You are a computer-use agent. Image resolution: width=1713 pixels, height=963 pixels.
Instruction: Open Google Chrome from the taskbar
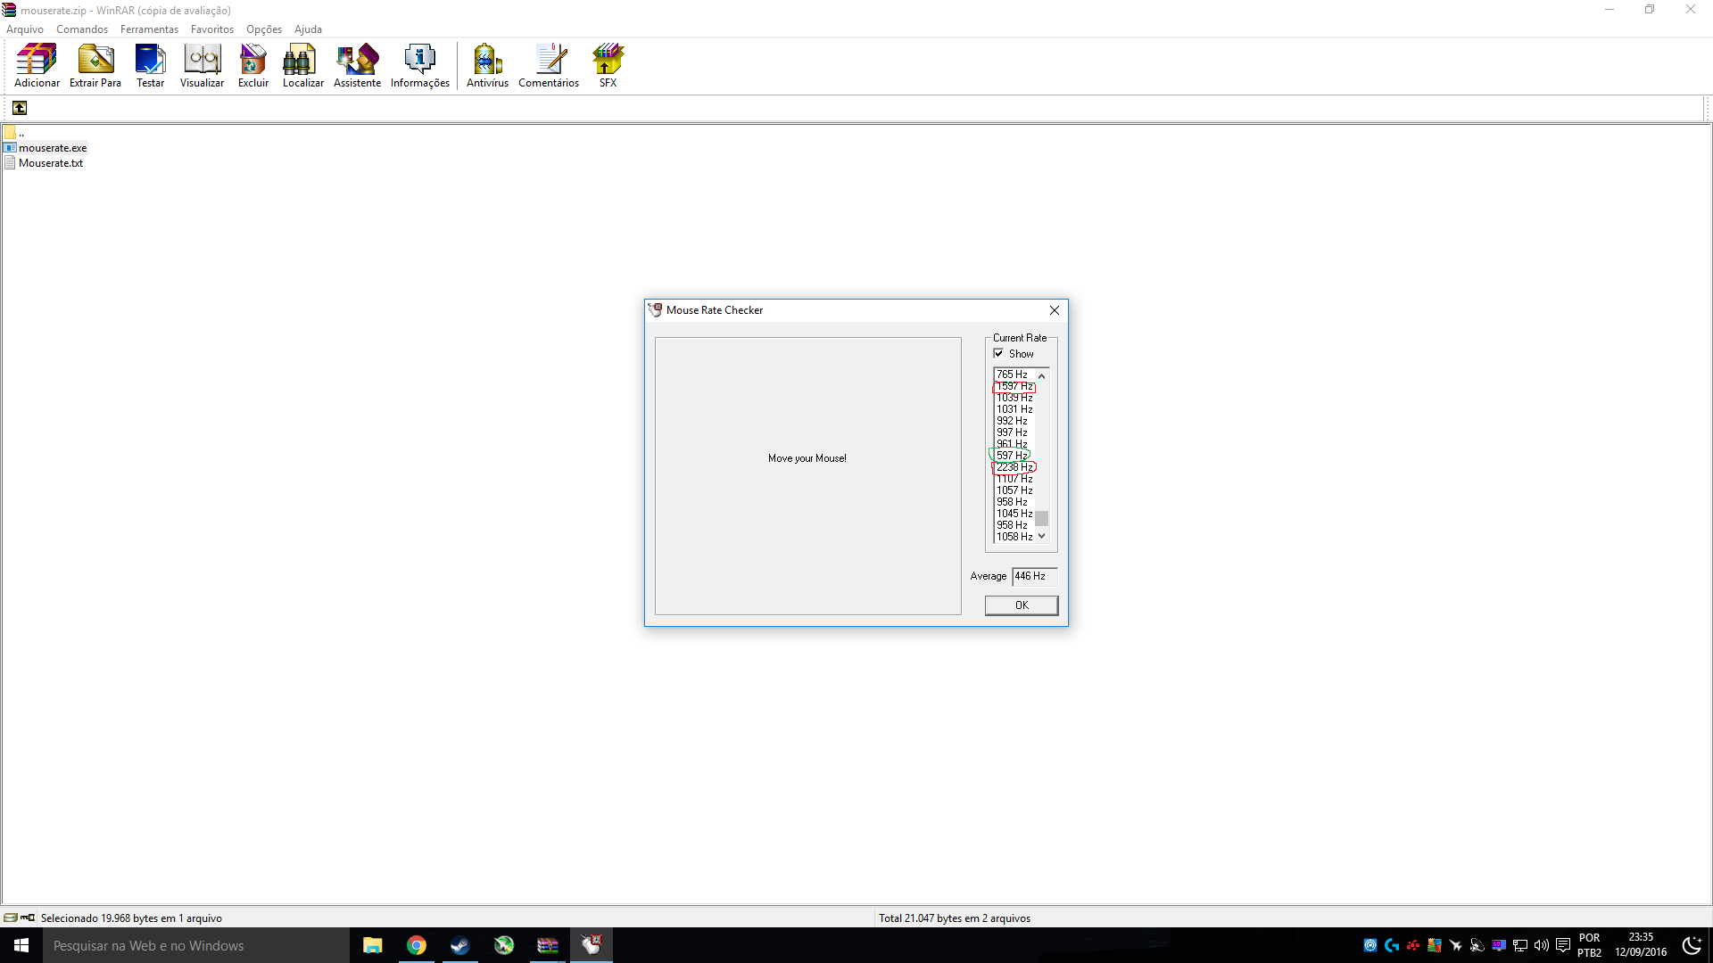pos(416,945)
